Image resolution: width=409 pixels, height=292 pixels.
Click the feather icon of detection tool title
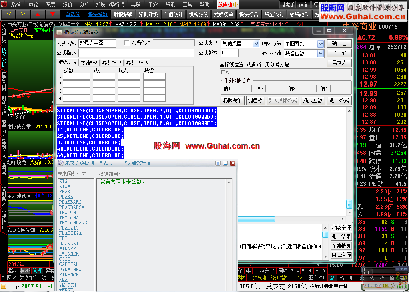tap(60, 163)
